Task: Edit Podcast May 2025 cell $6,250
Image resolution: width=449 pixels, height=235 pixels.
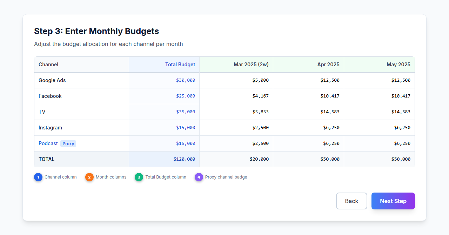Action: point(380,143)
